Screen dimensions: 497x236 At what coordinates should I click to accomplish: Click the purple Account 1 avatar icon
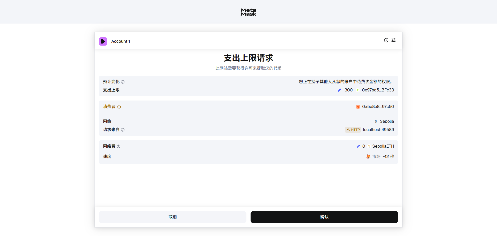pyautogui.click(x=103, y=41)
